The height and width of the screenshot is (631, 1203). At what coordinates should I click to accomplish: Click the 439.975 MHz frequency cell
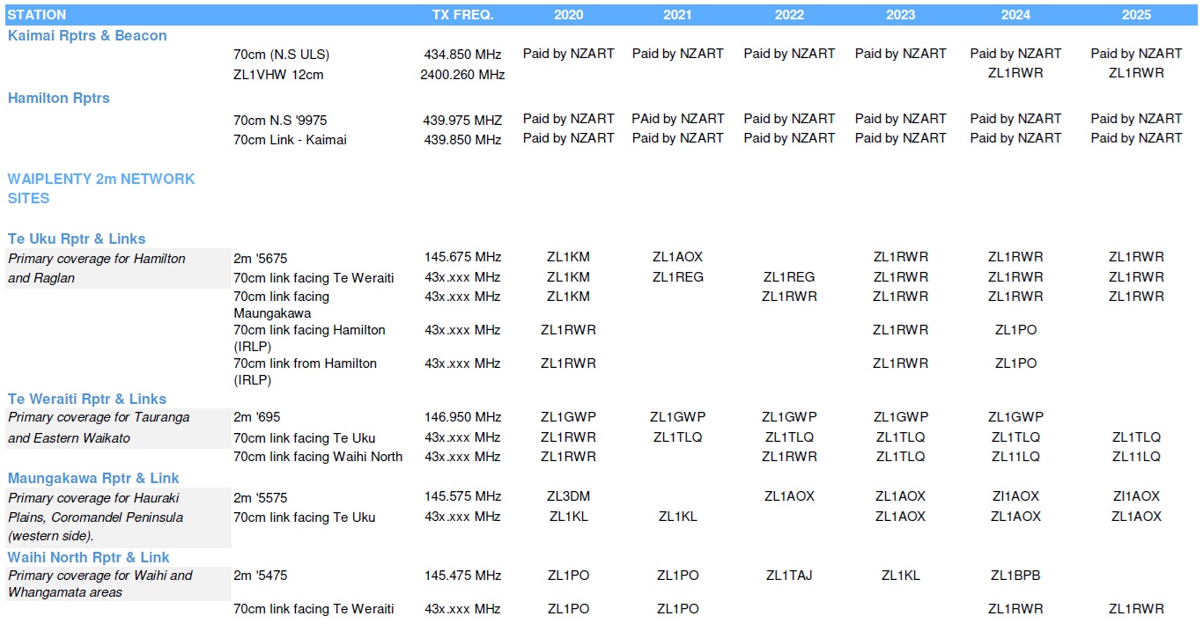point(463,120)
